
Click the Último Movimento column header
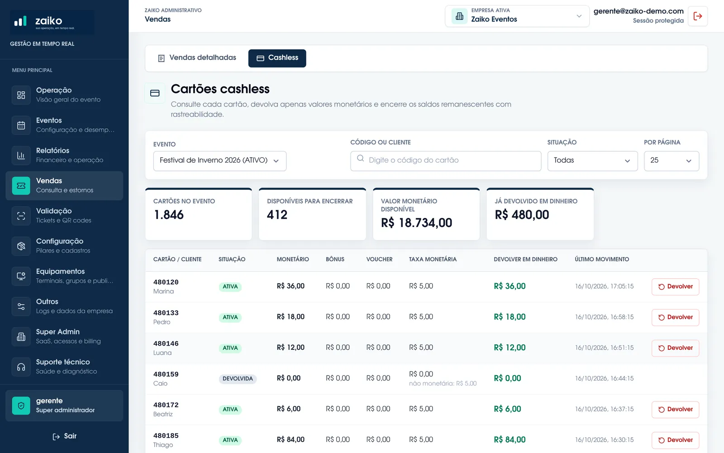(602, 259)
